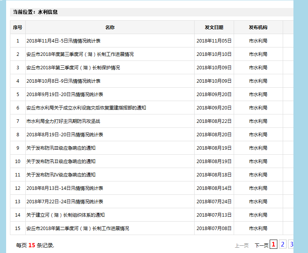308x253 pixels.
Task: Click serial number 12 cell
Action: [x=18, y=188]
